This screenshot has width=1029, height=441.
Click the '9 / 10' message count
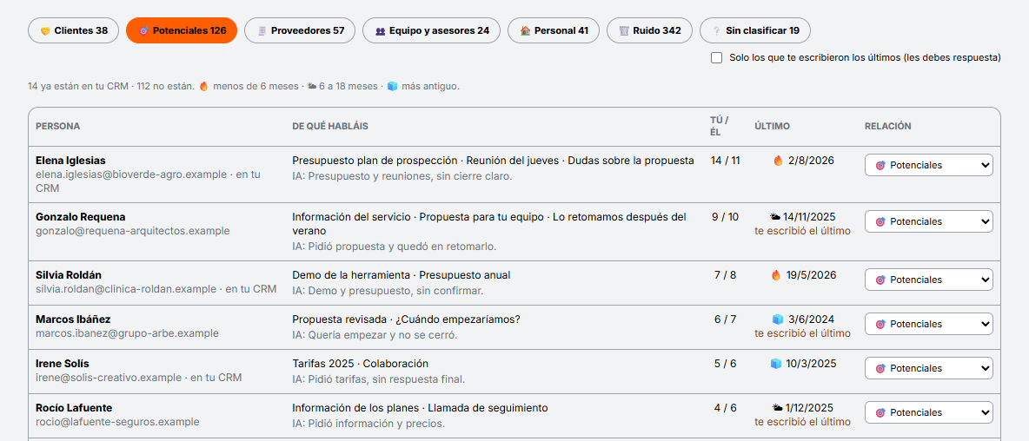tap(725, 217)
